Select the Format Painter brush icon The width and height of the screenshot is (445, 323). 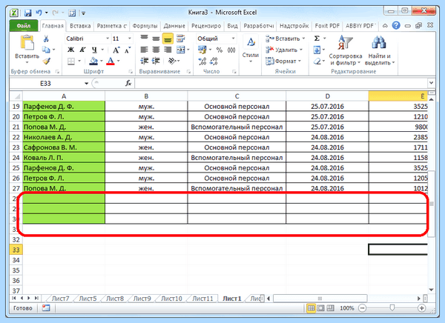click(x=47, y=61)
